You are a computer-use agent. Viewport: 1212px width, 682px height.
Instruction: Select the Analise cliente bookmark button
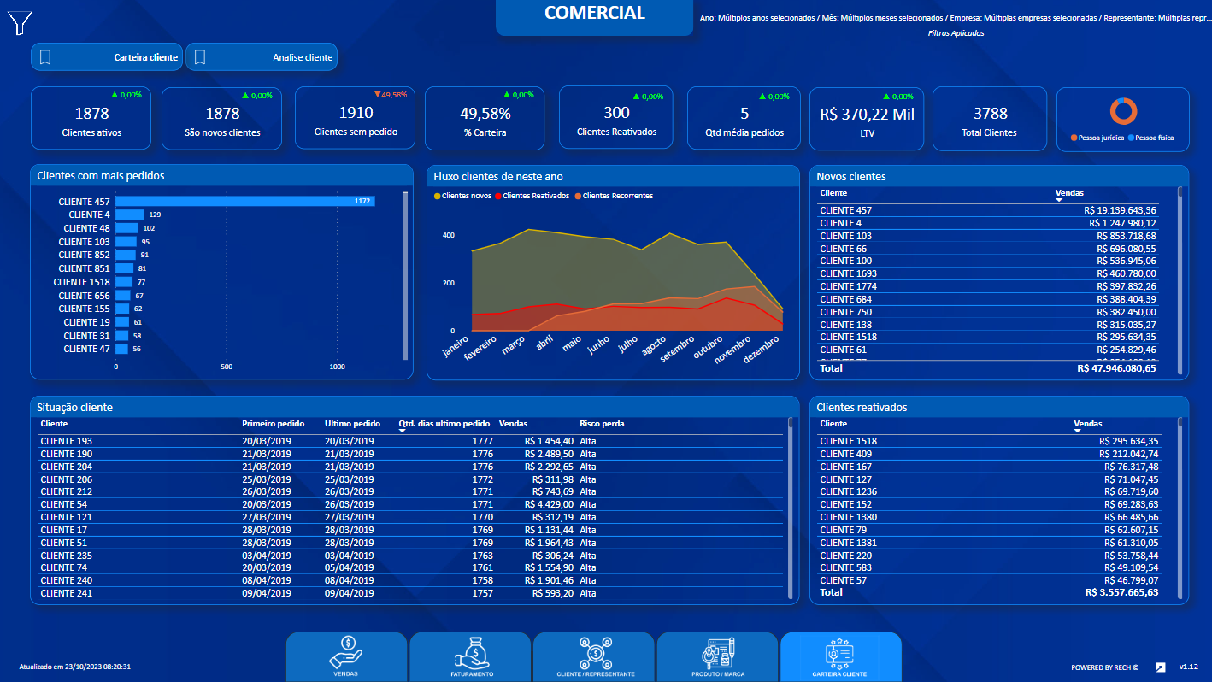coord(262,57)
